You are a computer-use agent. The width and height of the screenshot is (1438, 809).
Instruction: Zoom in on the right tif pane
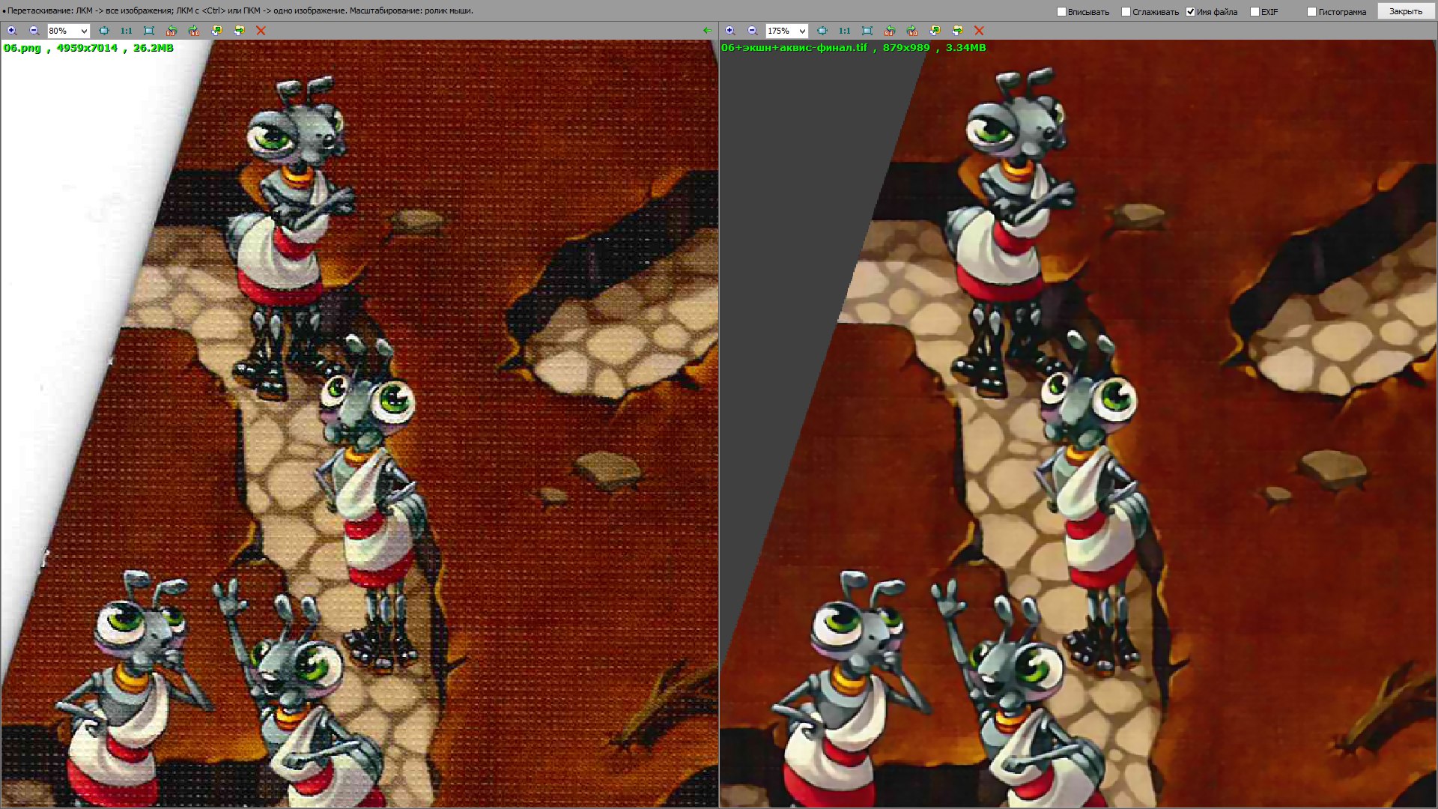730,31
